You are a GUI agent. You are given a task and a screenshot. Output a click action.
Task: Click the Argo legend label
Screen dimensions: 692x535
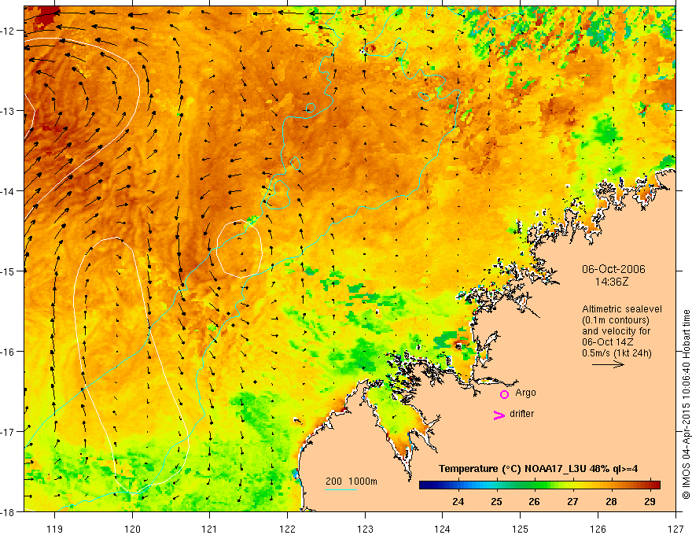pyautogui.click(x=525, y=393)
